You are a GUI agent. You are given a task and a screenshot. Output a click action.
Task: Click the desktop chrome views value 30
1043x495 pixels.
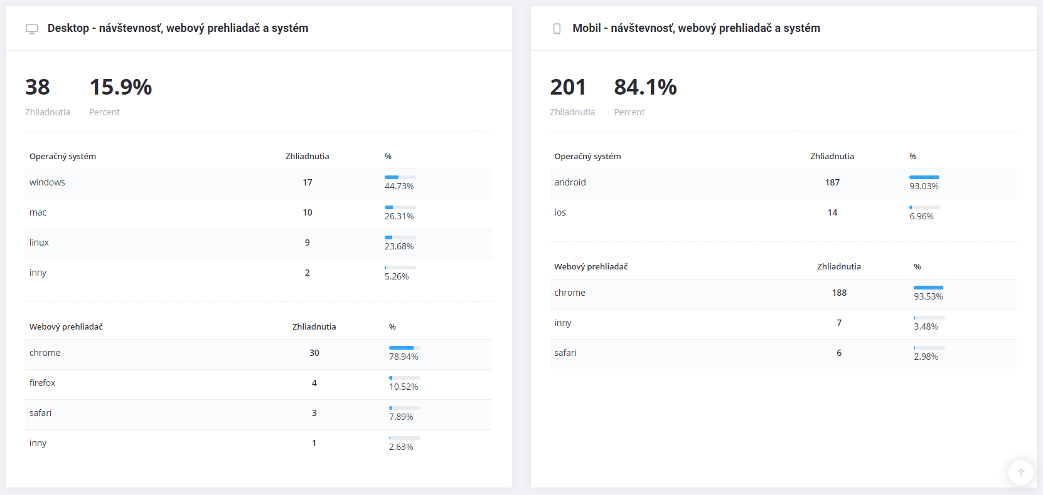click(x=314, y=353)
